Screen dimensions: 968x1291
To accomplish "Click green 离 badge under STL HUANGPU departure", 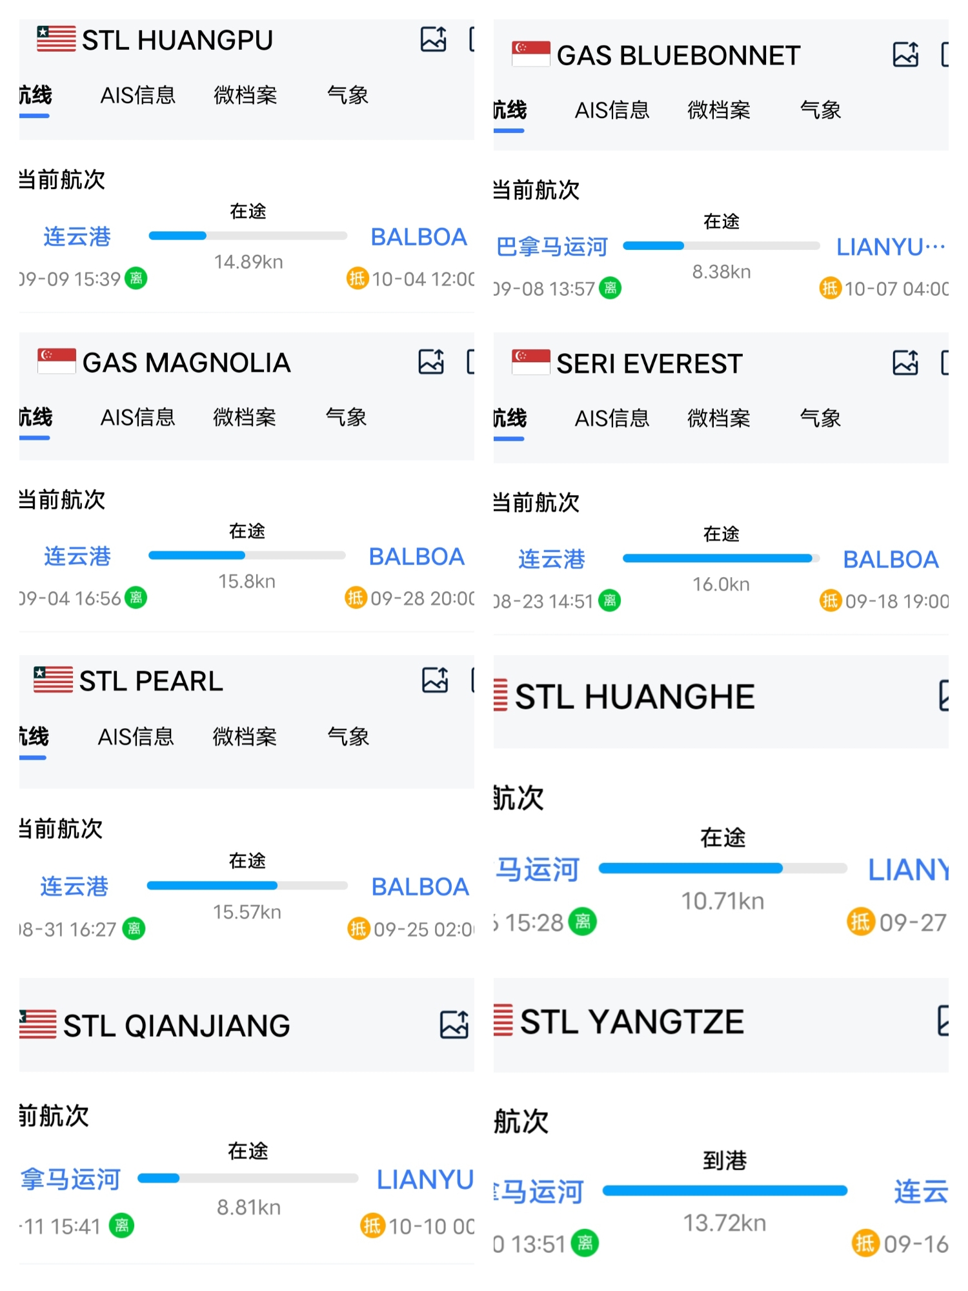I will (136, 278).
